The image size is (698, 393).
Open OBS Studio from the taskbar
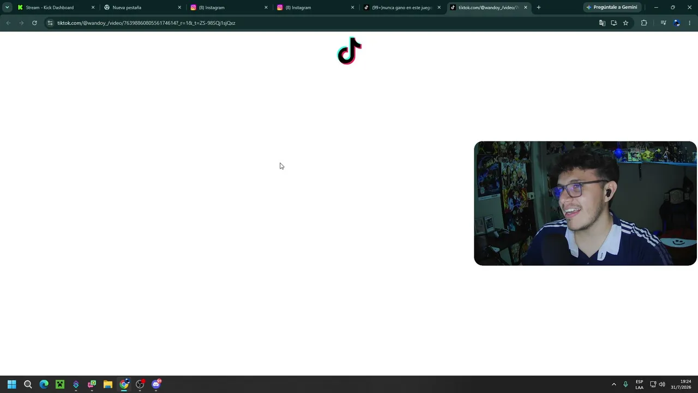tap(140, 384)
